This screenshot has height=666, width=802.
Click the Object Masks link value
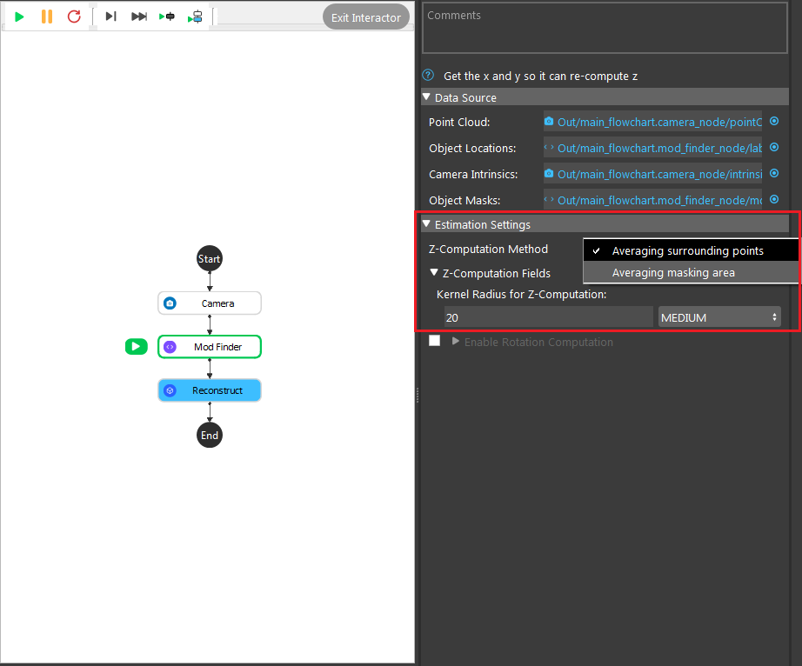[x=659, y=200]
